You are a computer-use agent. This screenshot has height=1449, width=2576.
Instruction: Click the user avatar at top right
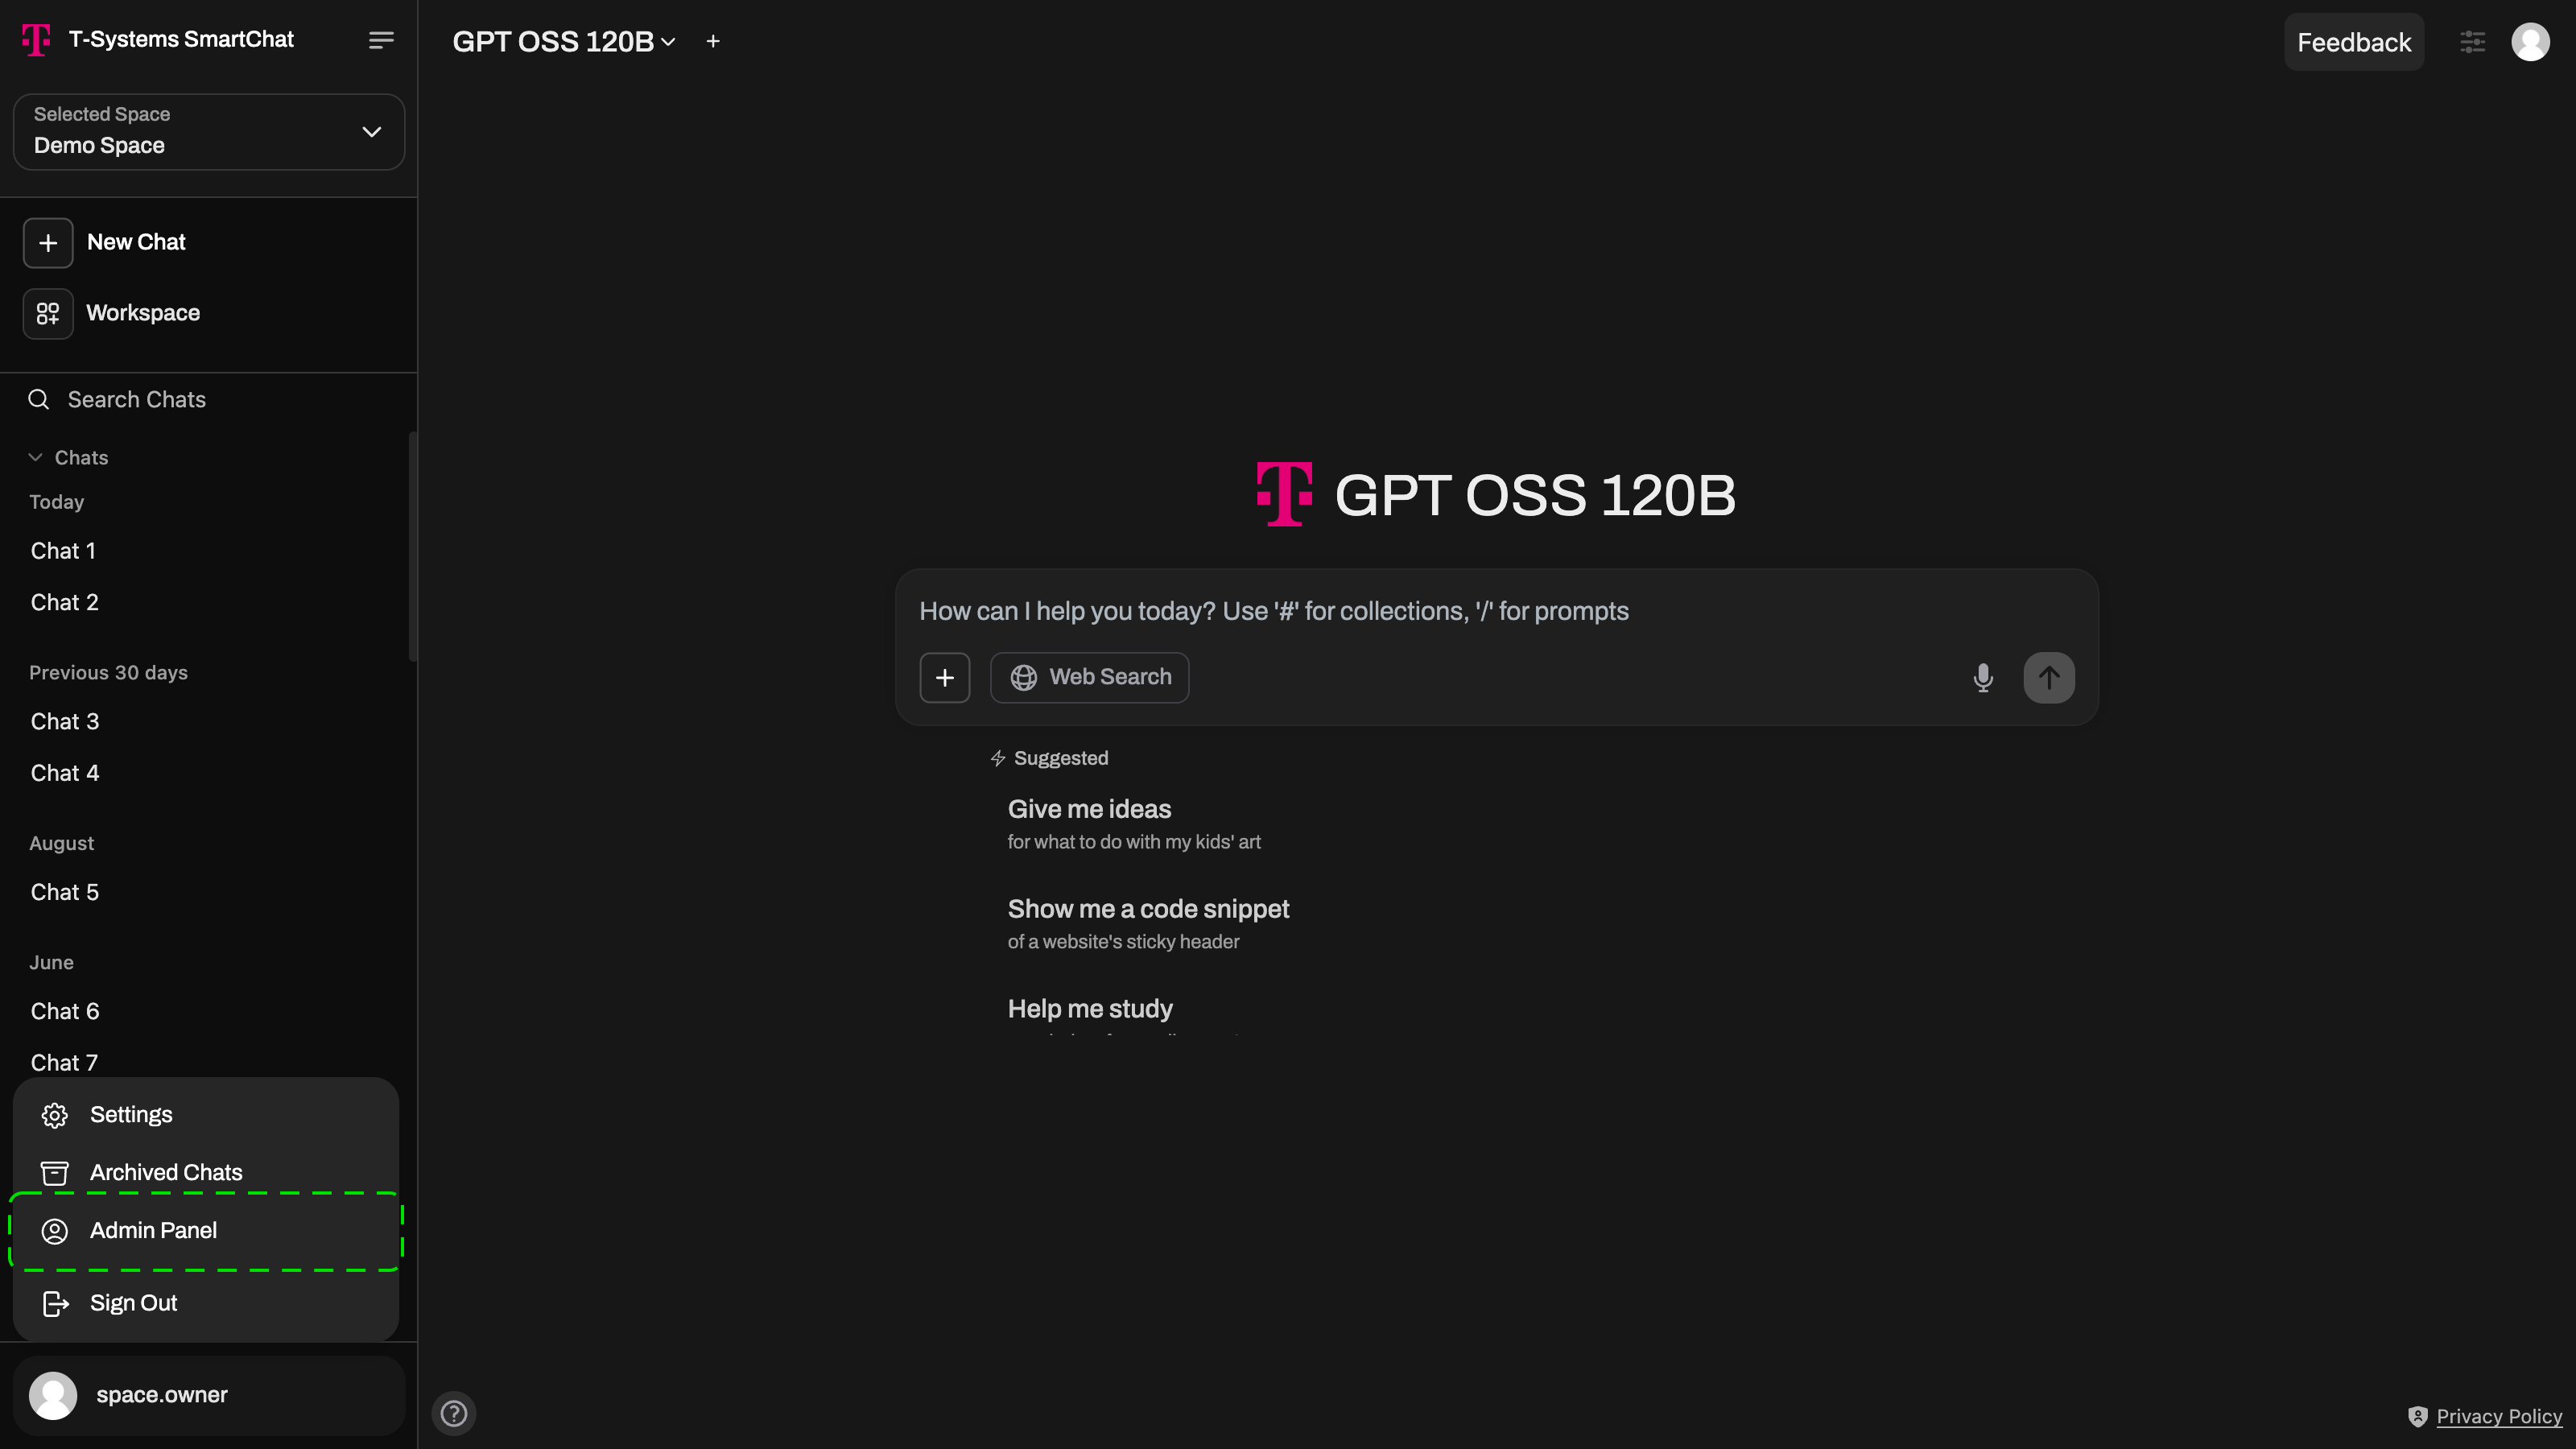(x=2531, y=42)
